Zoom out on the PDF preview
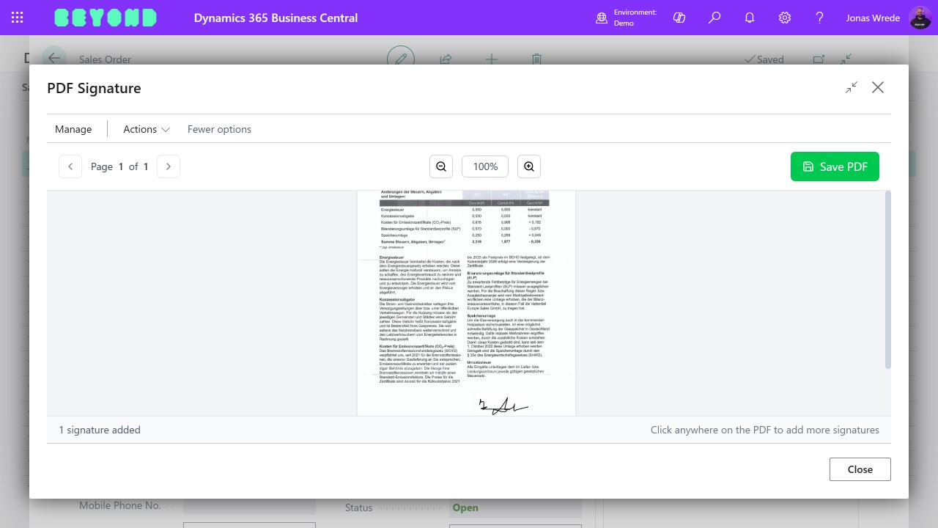938x528 pixels. 441,166
